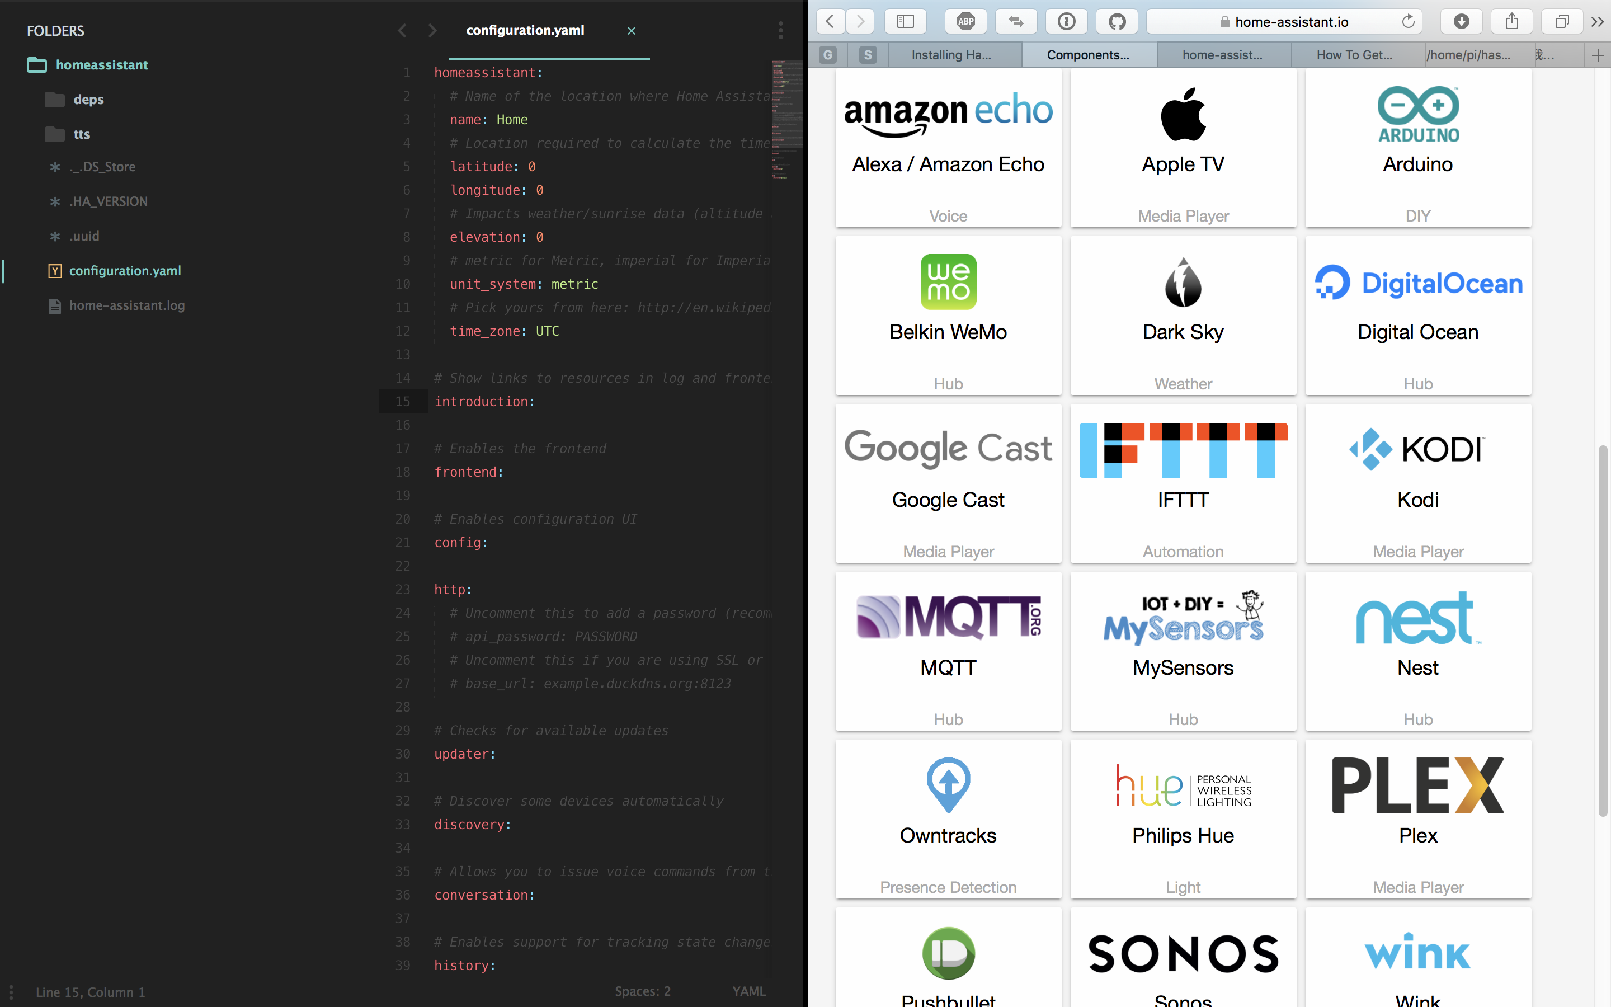Viewport: 1611px width, 1007px height.
Task: Close the configuration.yaml editor tab
Action: [631, 31]
